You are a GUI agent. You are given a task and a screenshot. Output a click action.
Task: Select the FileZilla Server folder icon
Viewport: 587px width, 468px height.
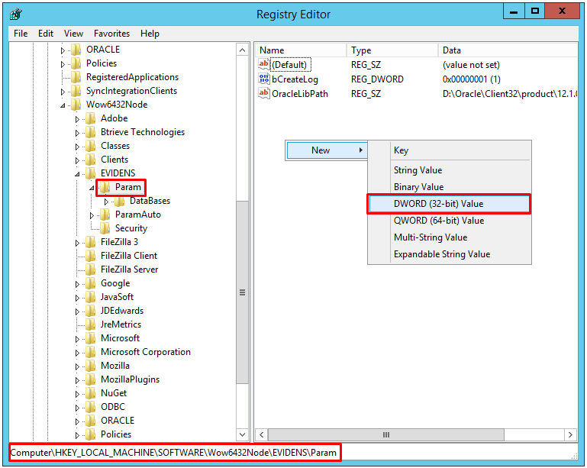[90, 270]
